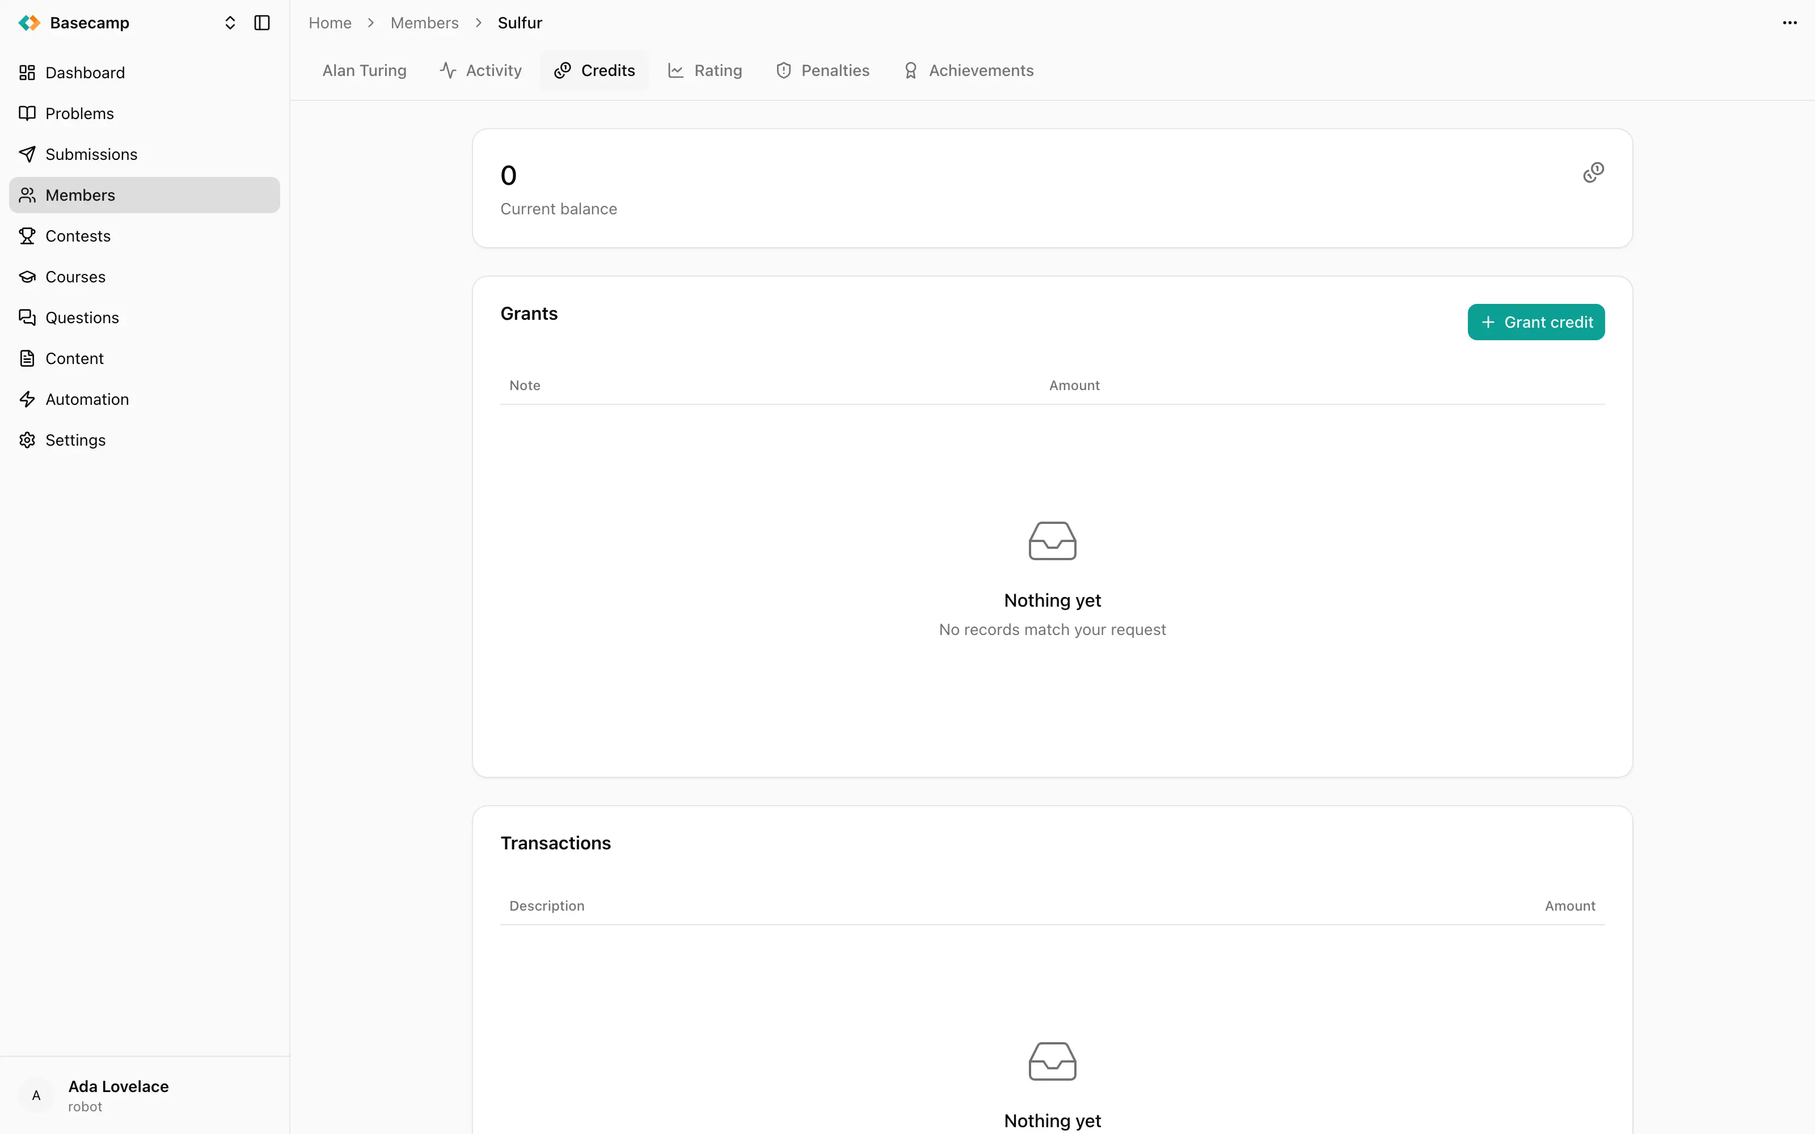Viewport: 1815px width, 1134px height.
Task: Switch to the Activity tab
Action: (x=481, y=70)
